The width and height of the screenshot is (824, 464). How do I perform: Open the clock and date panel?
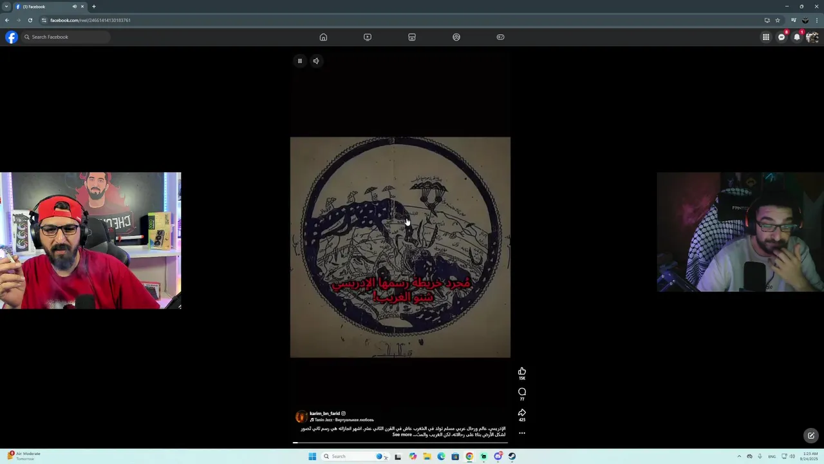(810, 456)
